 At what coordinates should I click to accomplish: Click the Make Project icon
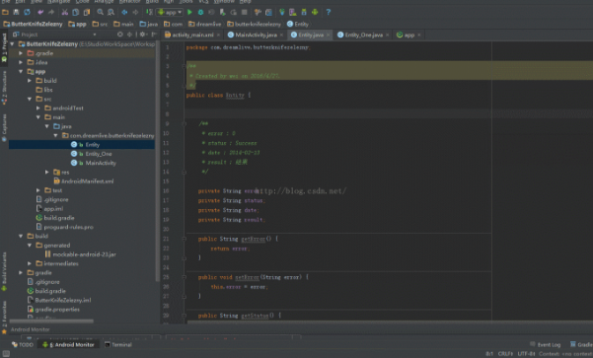point(149,12)
